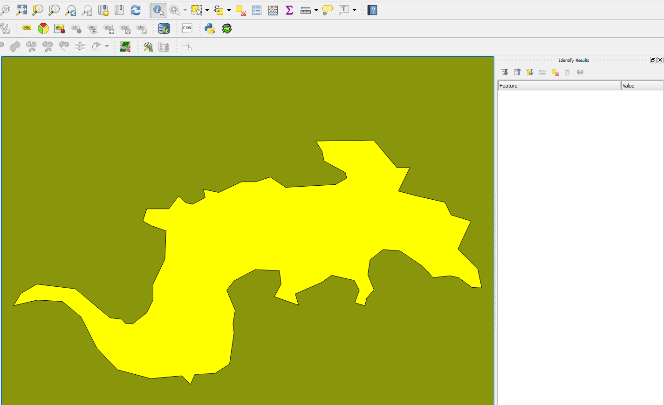Viewport: 664px width, 405px height.
Task: Select the Measure Line ruler tool
Action: click(306, 10)
